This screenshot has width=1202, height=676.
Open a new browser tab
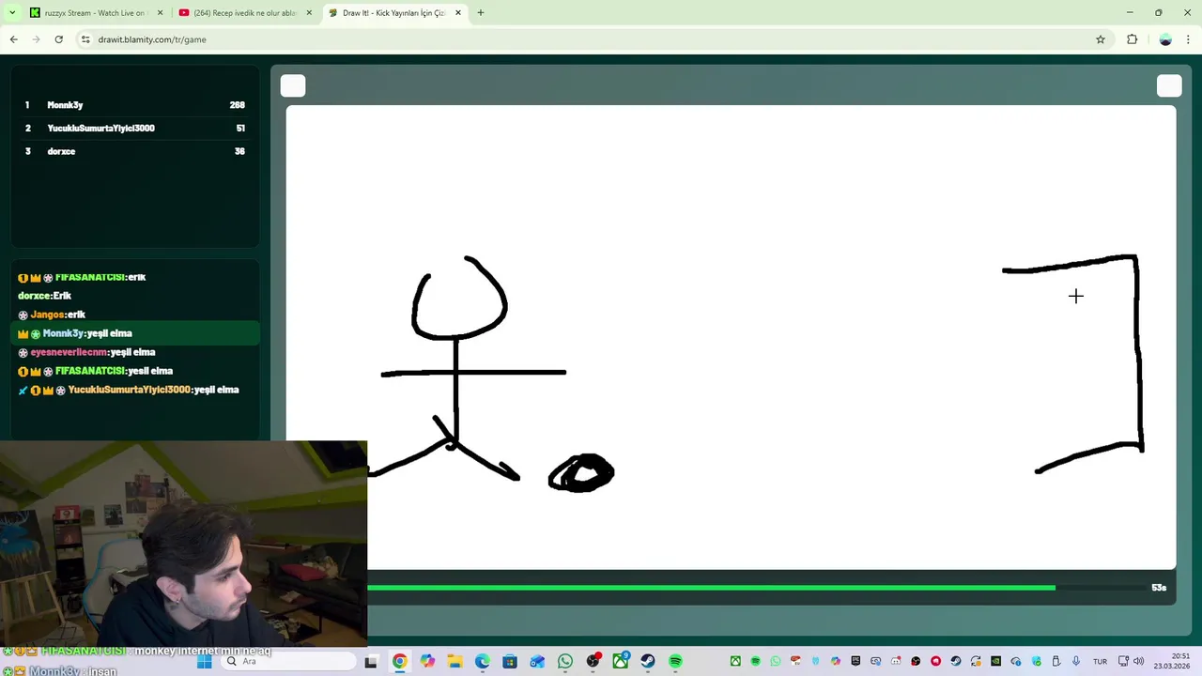coord(480,13)
